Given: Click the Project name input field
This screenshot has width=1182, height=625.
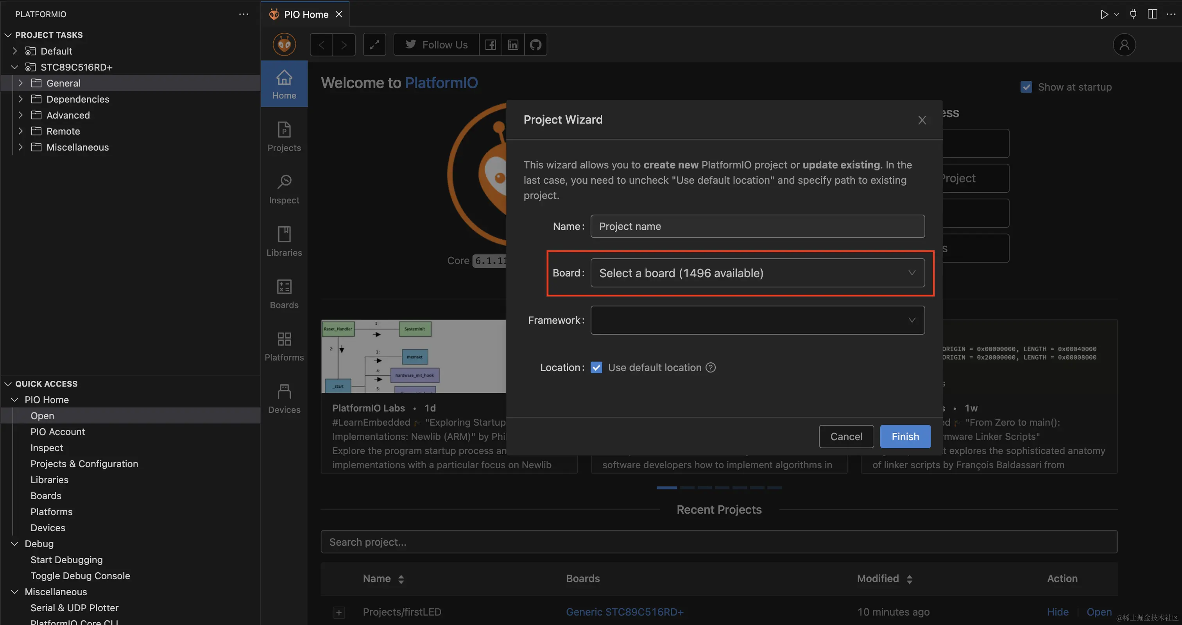Looking at the screenshot, I should click(x=757, y=226).
